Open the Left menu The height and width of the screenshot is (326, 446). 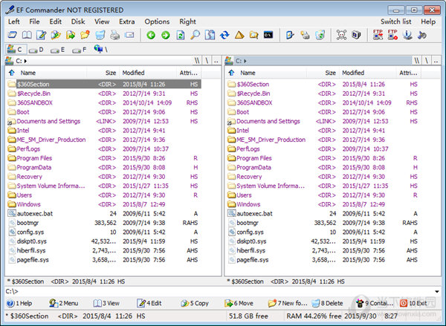pos(13,22)
